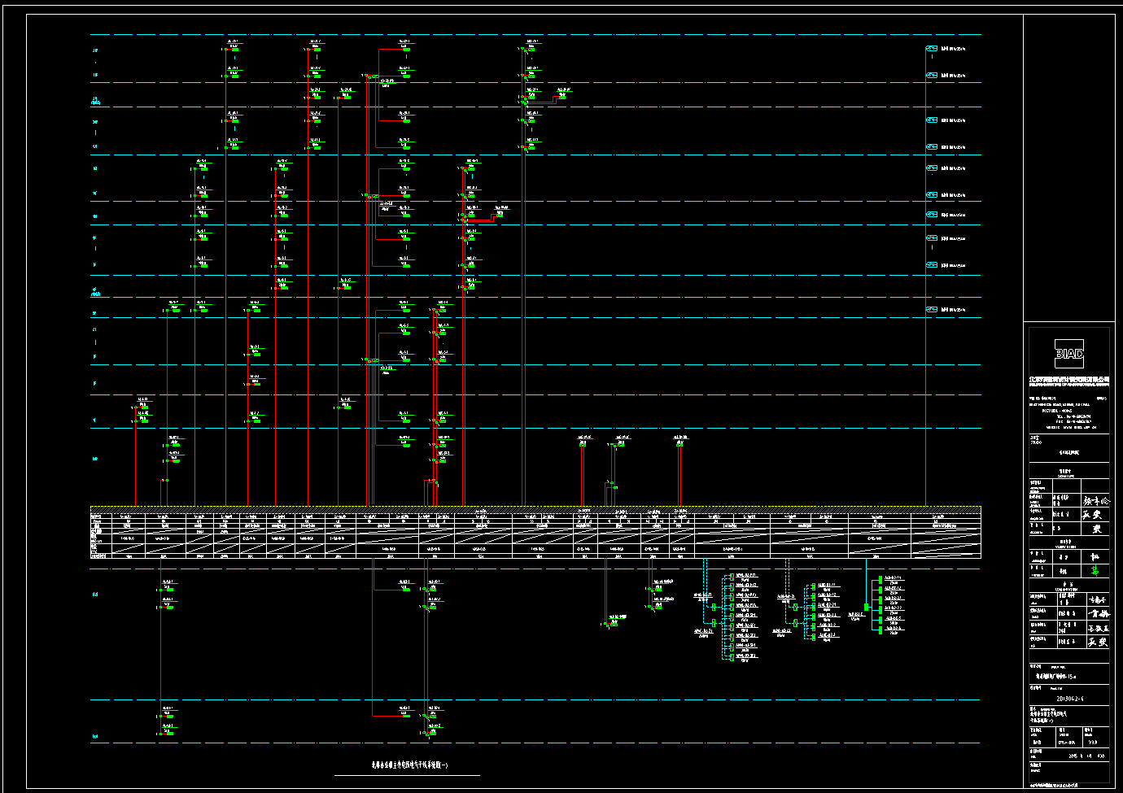Select the top-left header cell of the table

99,516
